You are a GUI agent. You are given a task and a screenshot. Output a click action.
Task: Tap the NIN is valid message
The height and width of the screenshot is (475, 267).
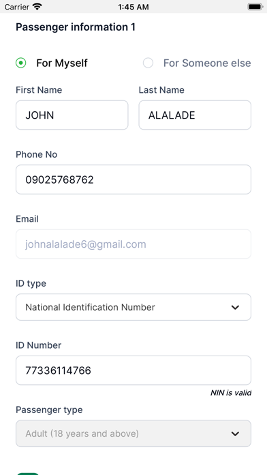231,393
